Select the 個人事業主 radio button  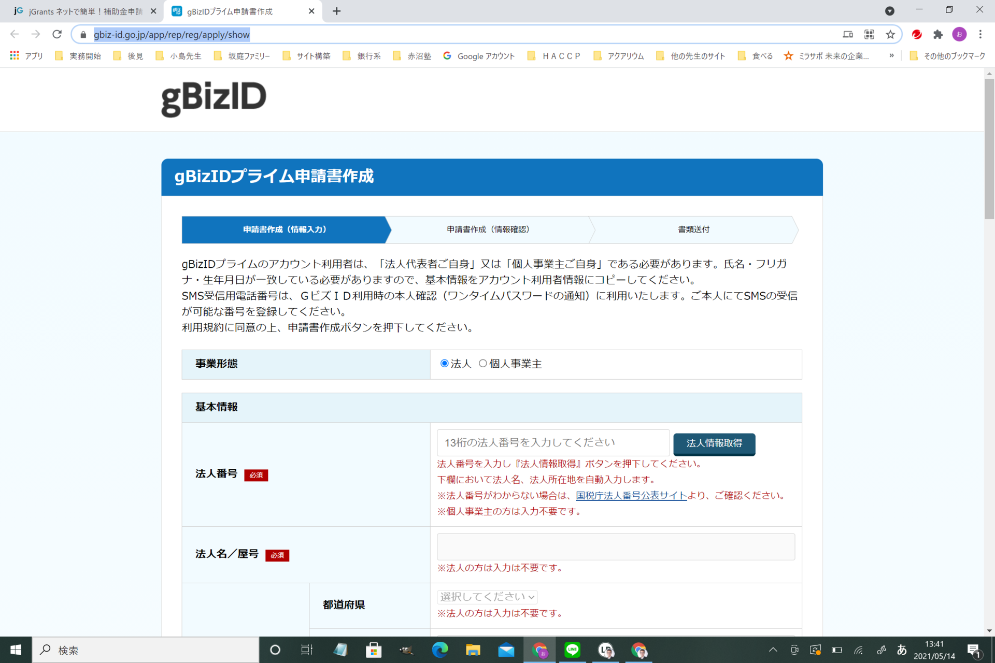(x=483, y=364)
